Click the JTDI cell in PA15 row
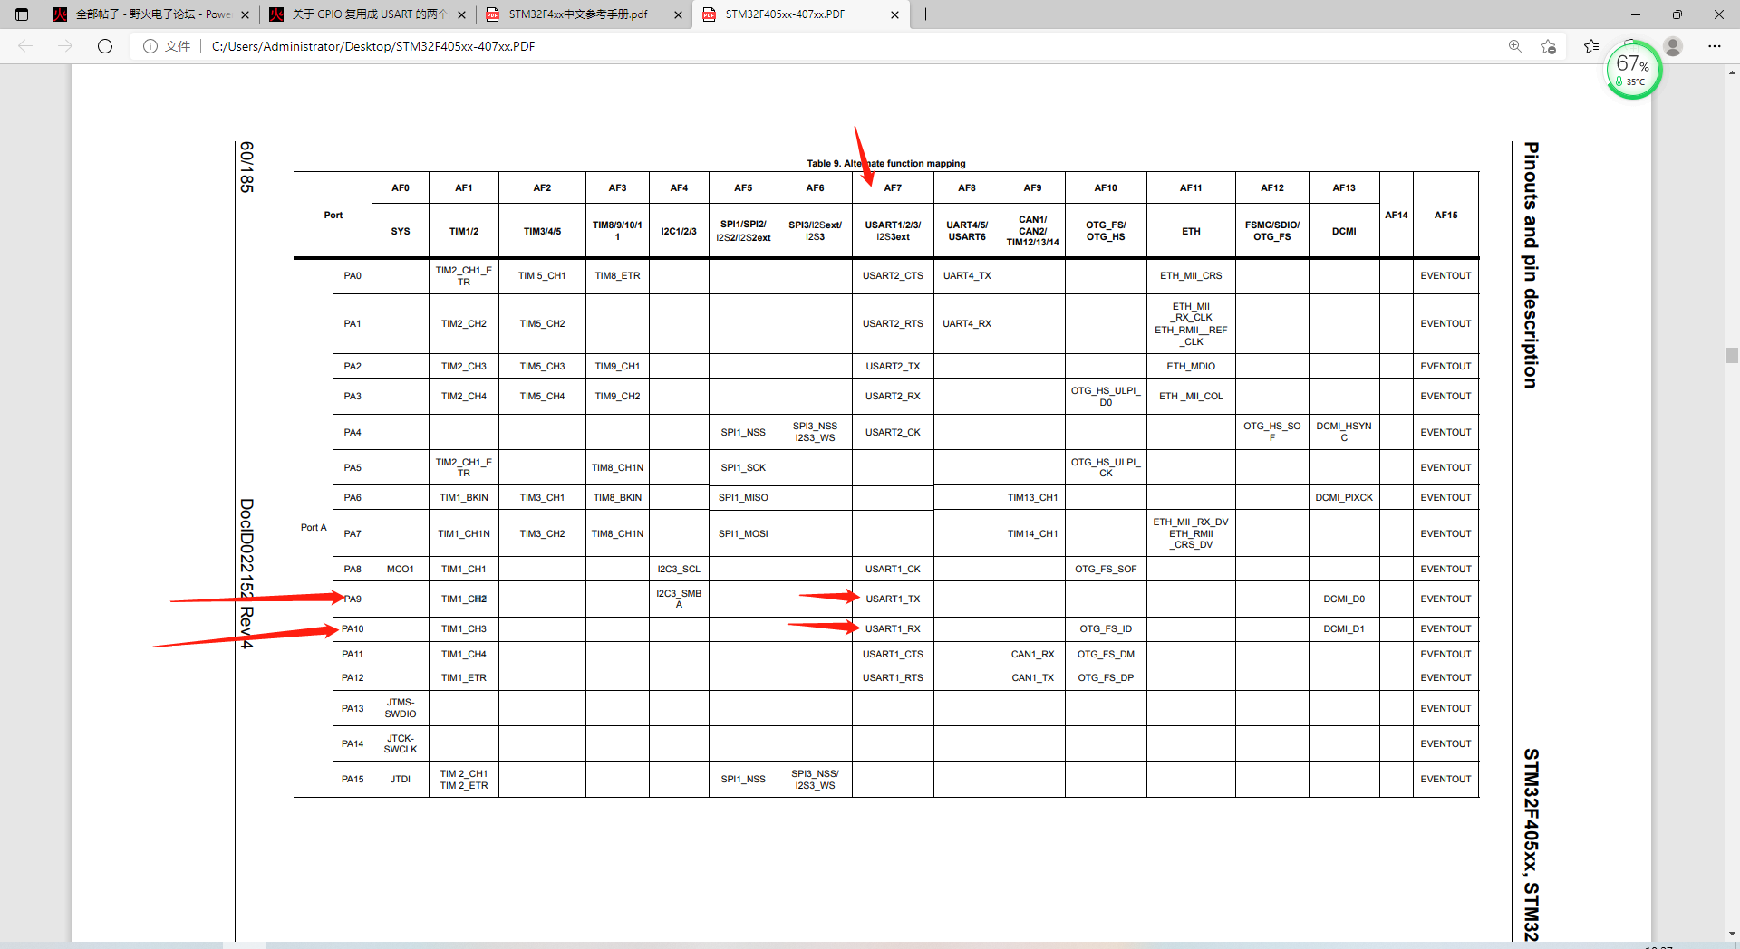Image resolution: width=1740 pixels, height=949 pixels. 400,779
